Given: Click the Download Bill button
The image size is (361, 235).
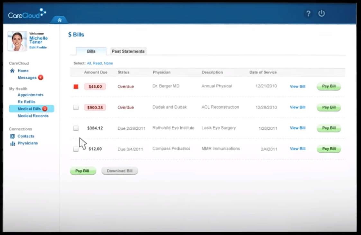Looking at the screenshot, I should (120, 171).
